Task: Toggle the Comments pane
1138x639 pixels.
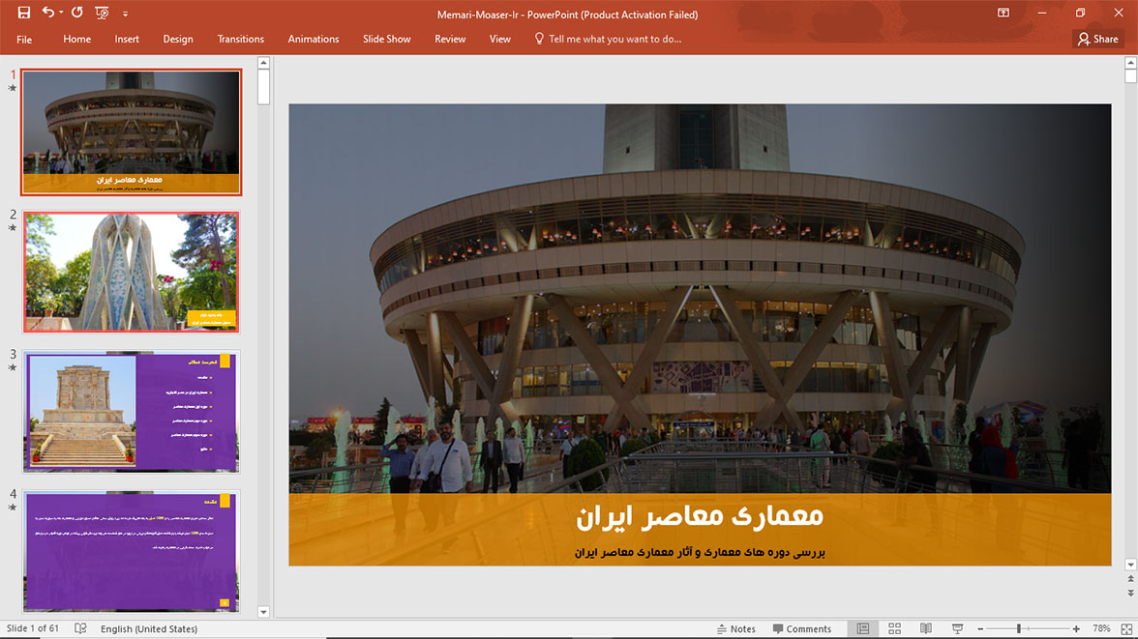Action: pos(801,628)
